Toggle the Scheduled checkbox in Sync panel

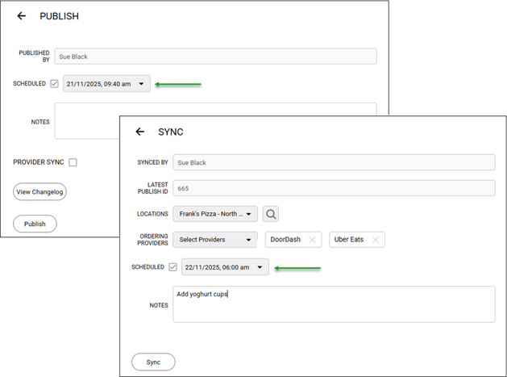[172, 267]
